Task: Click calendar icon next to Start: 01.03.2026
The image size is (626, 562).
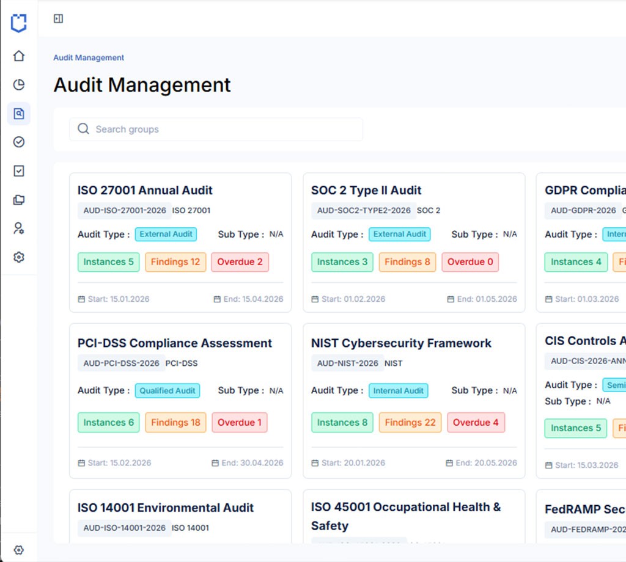Action: pyautogui.click(x=549, y=299)
